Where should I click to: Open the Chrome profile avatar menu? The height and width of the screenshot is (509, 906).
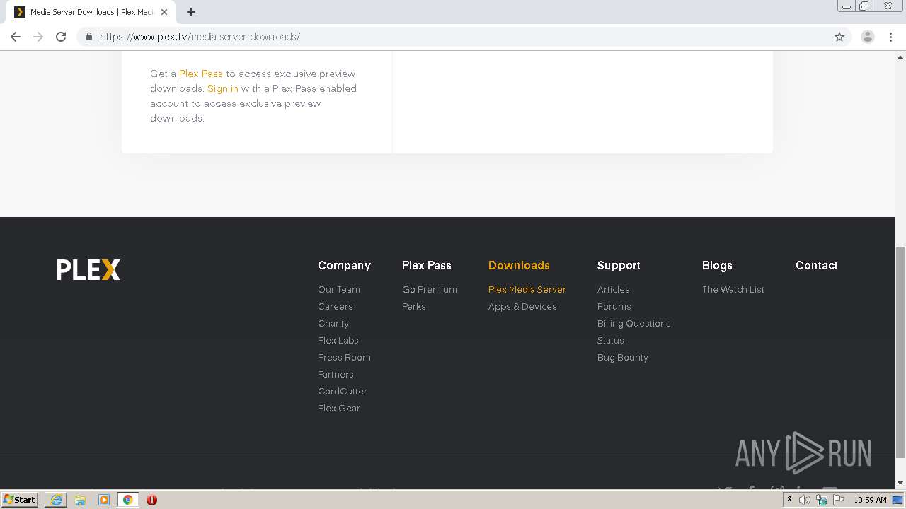pyautogui.click(x=867, y=37)
